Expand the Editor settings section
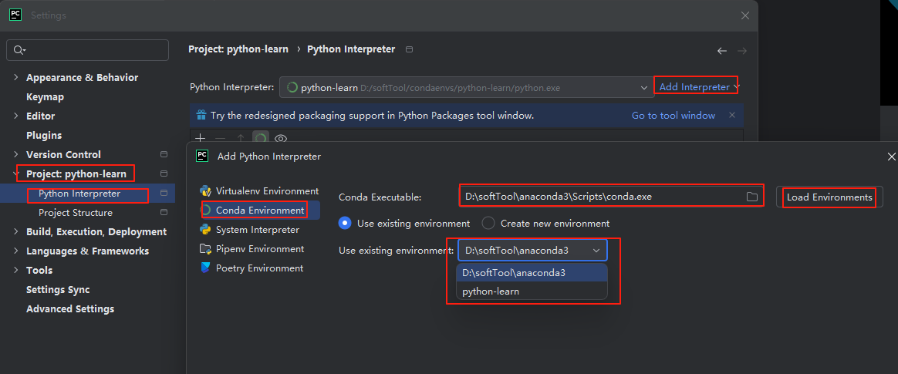898x374 pixels. coord(16,116)
